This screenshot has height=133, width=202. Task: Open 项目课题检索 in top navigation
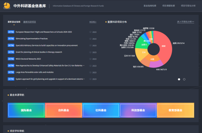click(x=169, y=6)
